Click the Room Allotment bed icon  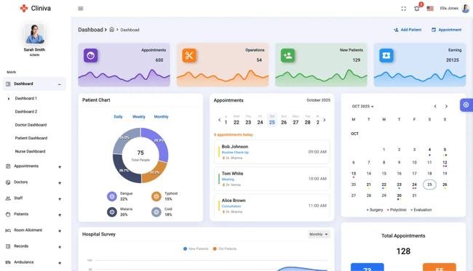coord(8,230)
